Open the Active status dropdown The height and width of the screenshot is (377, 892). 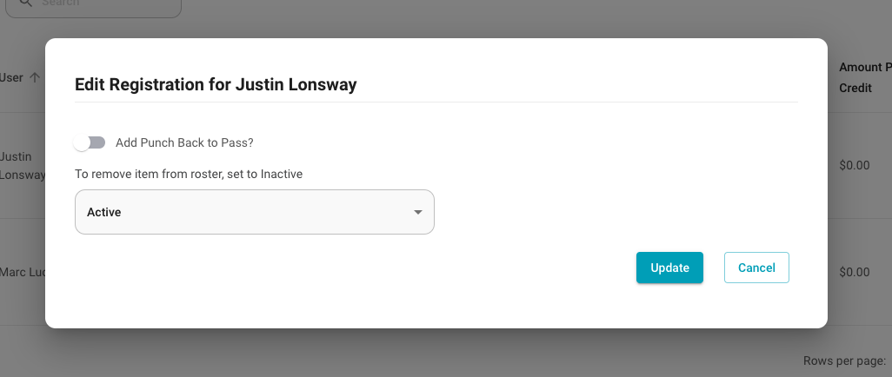(254, 212)
